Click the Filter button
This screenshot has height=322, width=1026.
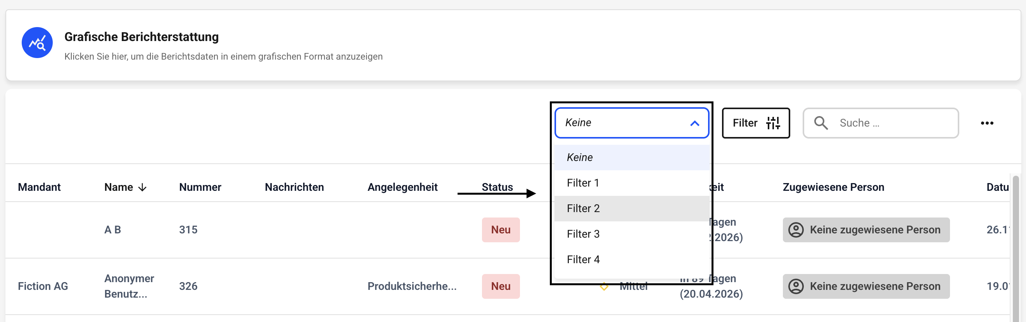(755, 123)
